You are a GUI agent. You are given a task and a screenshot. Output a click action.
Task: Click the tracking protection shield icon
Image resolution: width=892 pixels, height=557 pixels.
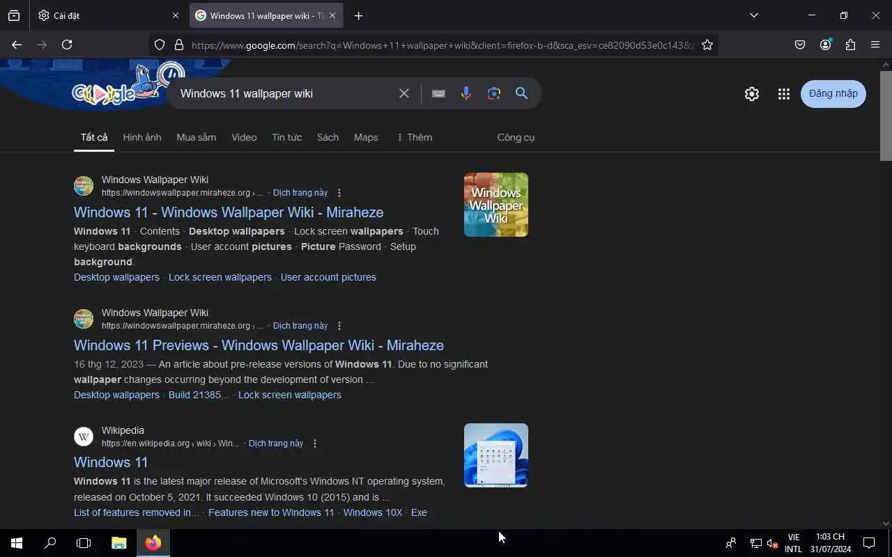(x=160, y=45)
